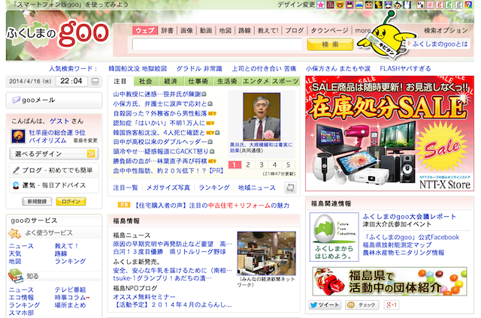The height and width of the screenshot is (318, 481).
Task: Select the black and white cow pattern design icon
Action: [x=421, y=4]
